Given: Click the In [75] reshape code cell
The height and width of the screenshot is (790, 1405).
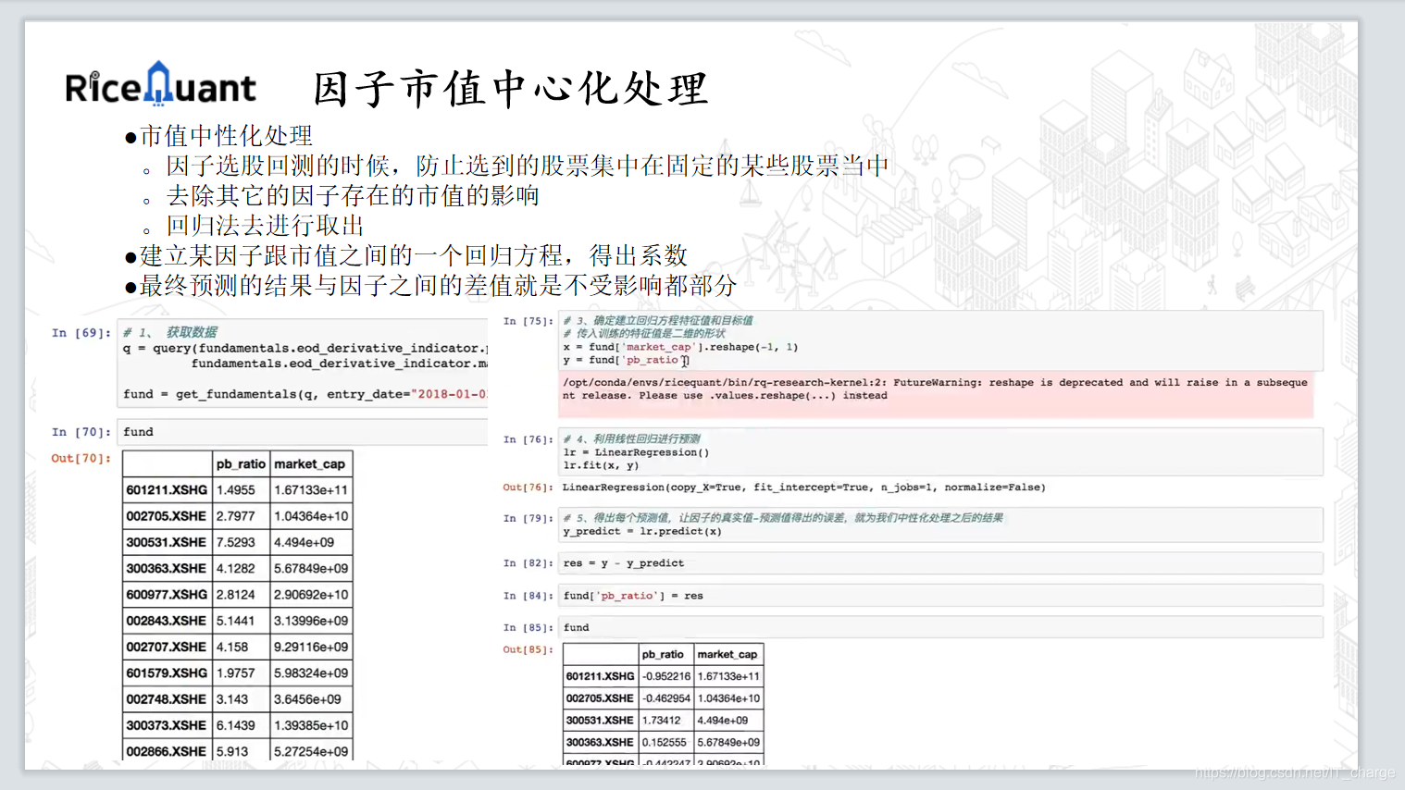Looking at the screenshot, I should pyautogui.click(x=941, y=341).
